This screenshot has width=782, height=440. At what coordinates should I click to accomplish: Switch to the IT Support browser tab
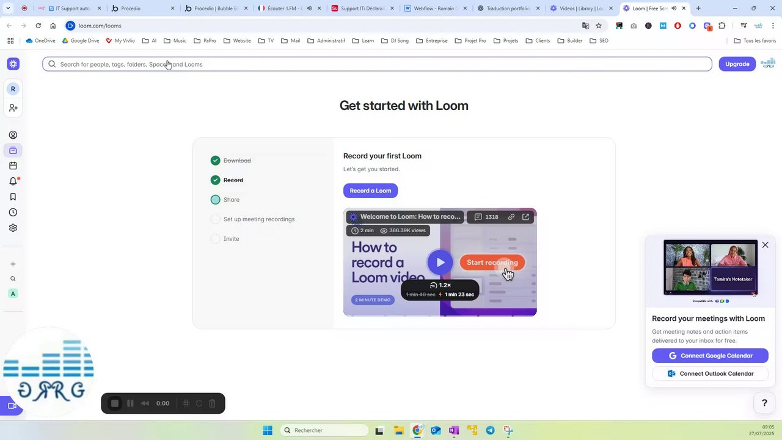tap(70, 9)
